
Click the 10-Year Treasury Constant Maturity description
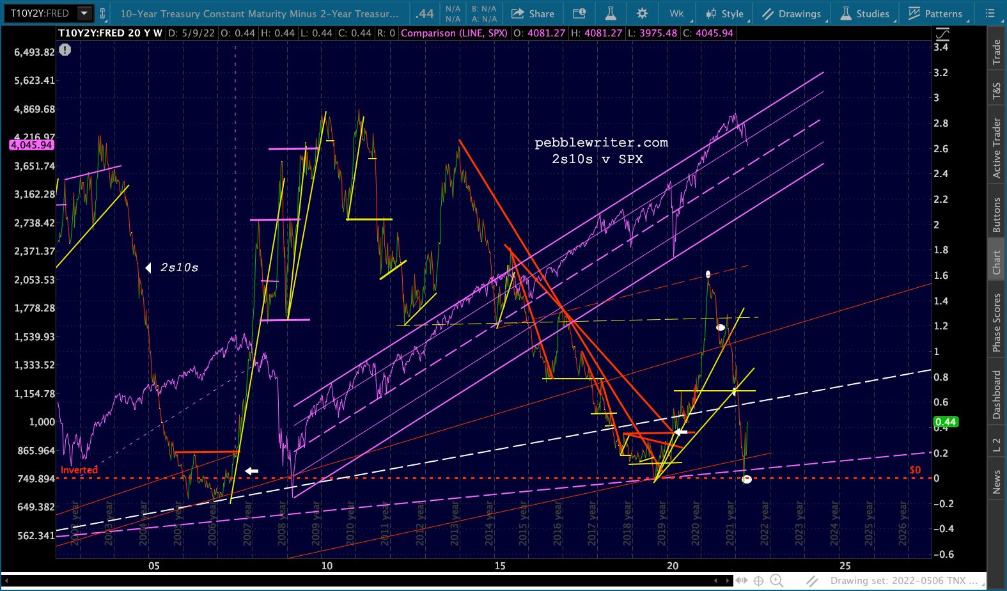pyautogui.click(x=260, y=13)
